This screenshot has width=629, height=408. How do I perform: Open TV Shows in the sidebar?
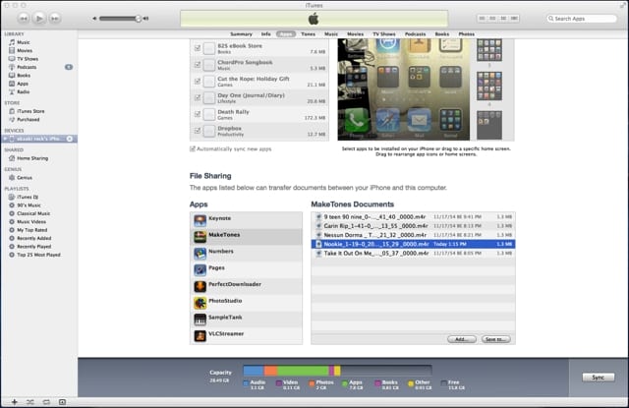[28, 59]
